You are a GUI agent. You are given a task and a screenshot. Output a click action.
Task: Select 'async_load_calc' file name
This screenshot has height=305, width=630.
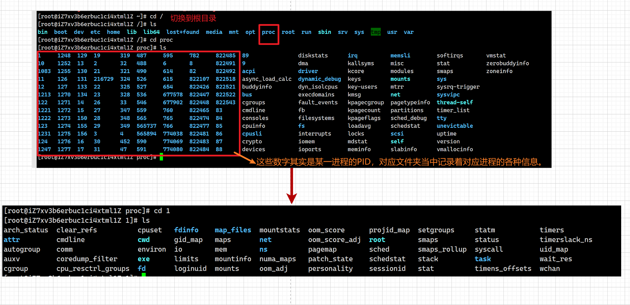pos(267,79)
